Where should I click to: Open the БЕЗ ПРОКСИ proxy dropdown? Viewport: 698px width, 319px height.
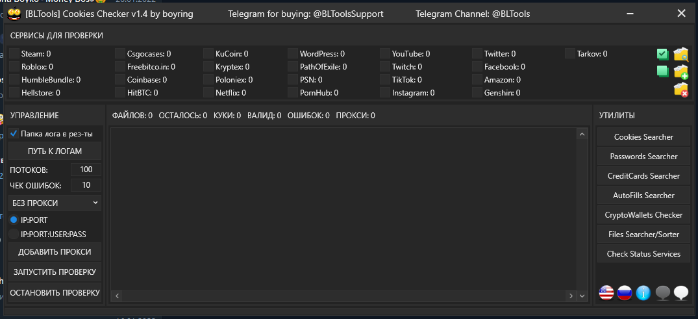click(55, 203)
